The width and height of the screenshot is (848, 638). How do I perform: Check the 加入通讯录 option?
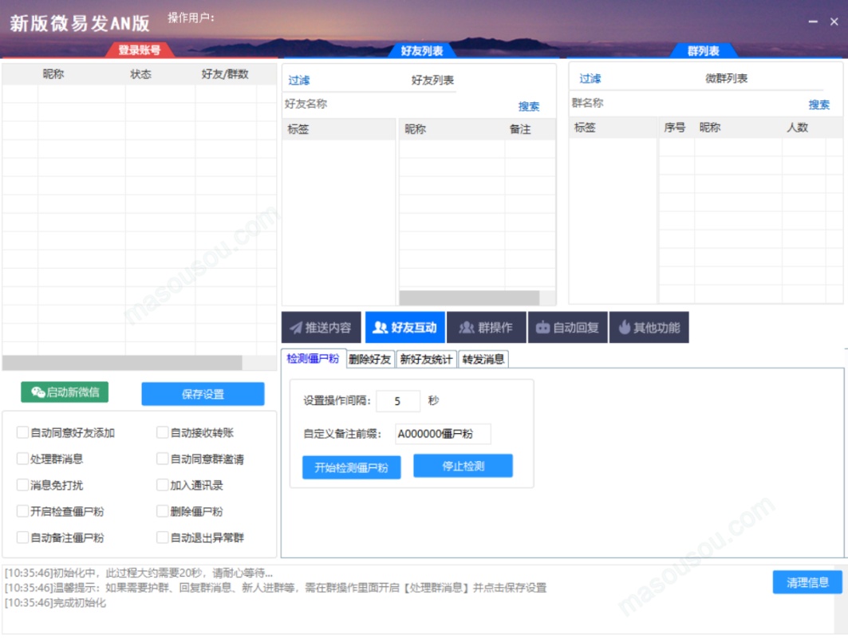point(162,484)
